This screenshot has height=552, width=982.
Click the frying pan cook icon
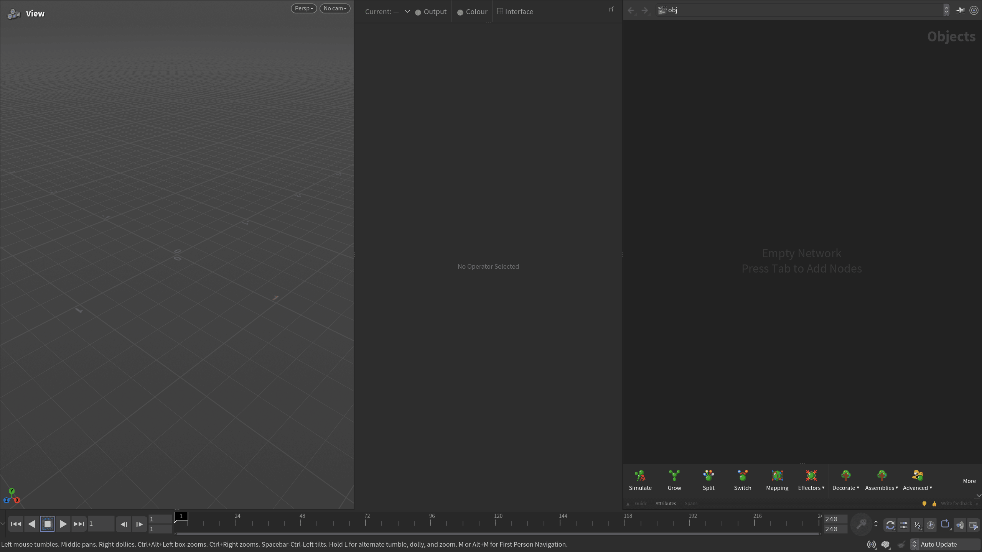click(x=901, y=544)
